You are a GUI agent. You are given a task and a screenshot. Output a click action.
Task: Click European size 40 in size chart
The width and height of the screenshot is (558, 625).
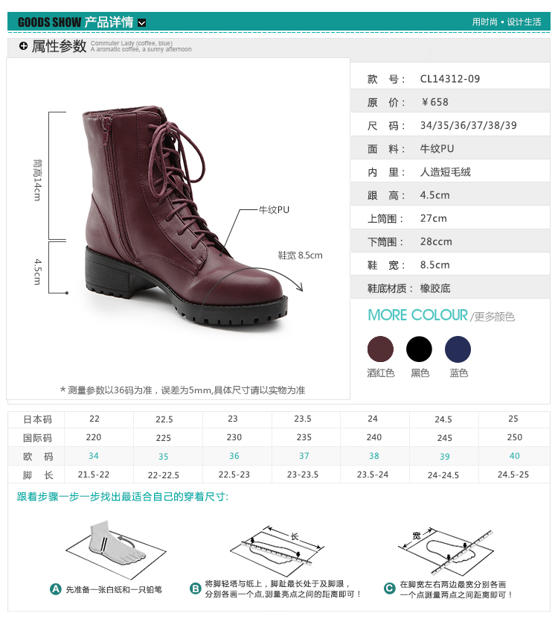click(x=514, y=456)
